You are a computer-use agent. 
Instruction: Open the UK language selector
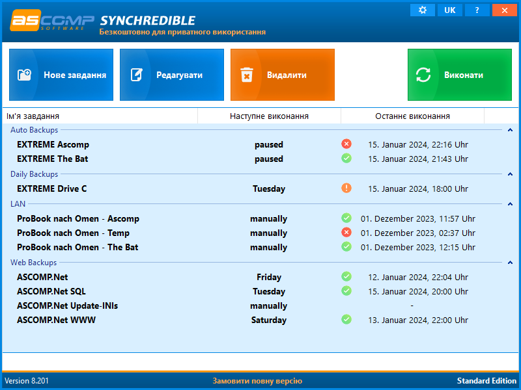(450, 10)
